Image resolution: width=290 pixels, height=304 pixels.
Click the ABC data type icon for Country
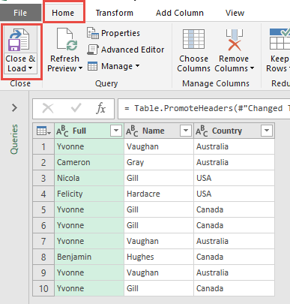202,131
